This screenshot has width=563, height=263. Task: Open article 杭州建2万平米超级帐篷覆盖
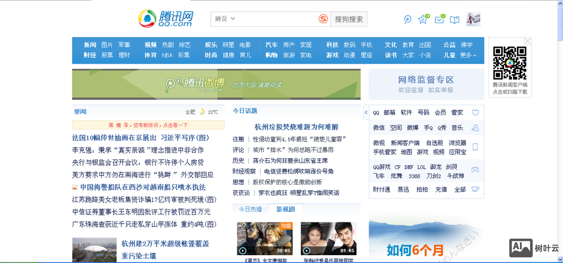point(166,244)
